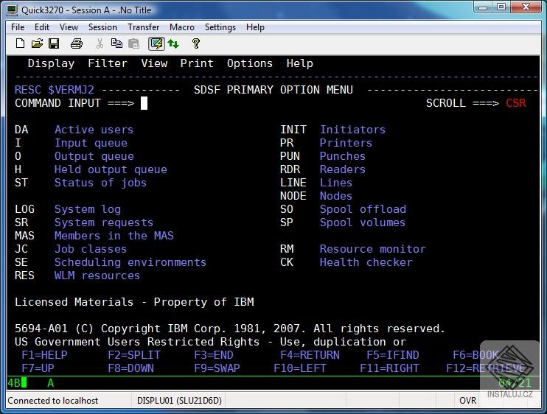Click the Copy icon in toolbar

116,44
